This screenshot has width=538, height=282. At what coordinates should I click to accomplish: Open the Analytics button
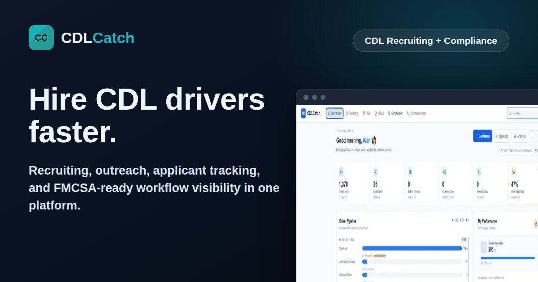[x=520, y=136]
